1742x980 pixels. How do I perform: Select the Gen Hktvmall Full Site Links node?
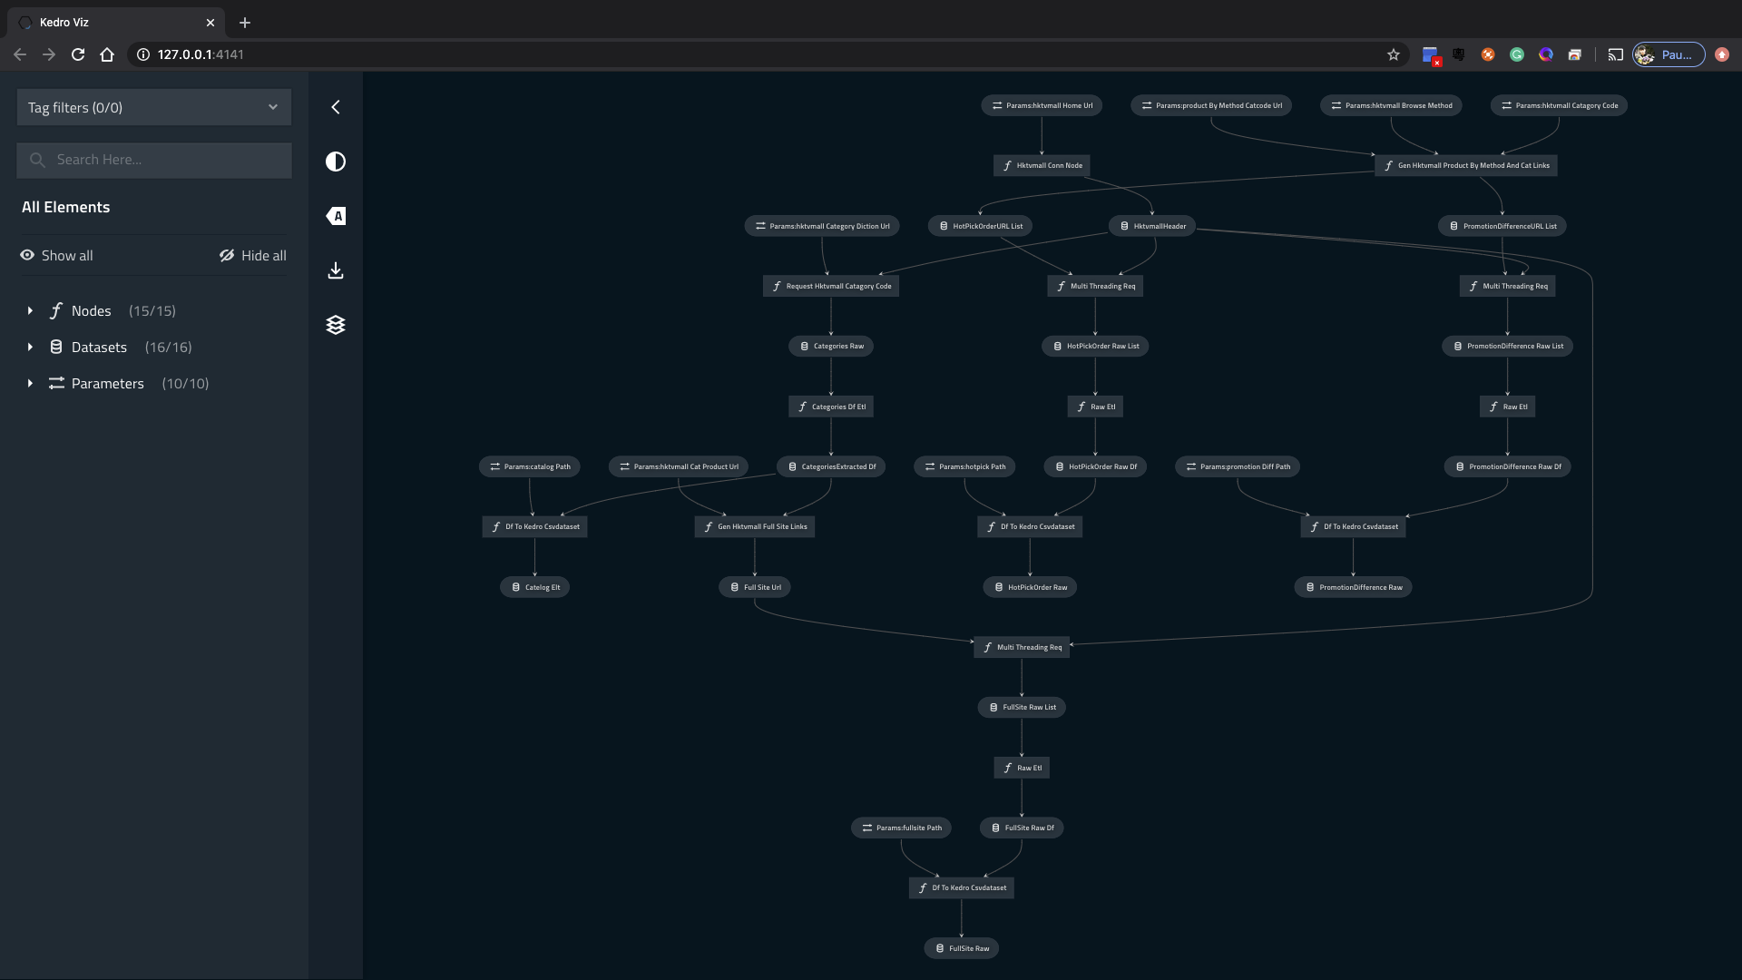pyautogui.click(x=754, y=527)
